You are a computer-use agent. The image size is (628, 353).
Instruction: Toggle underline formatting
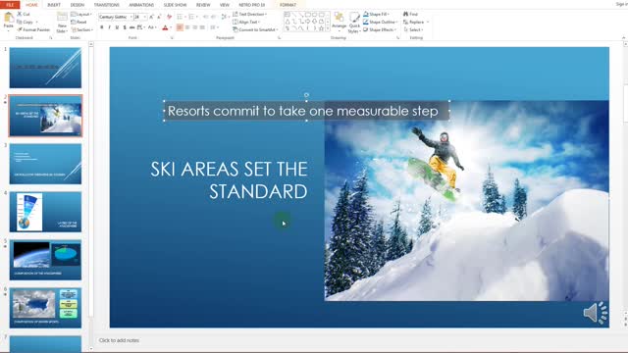(117, 27)
